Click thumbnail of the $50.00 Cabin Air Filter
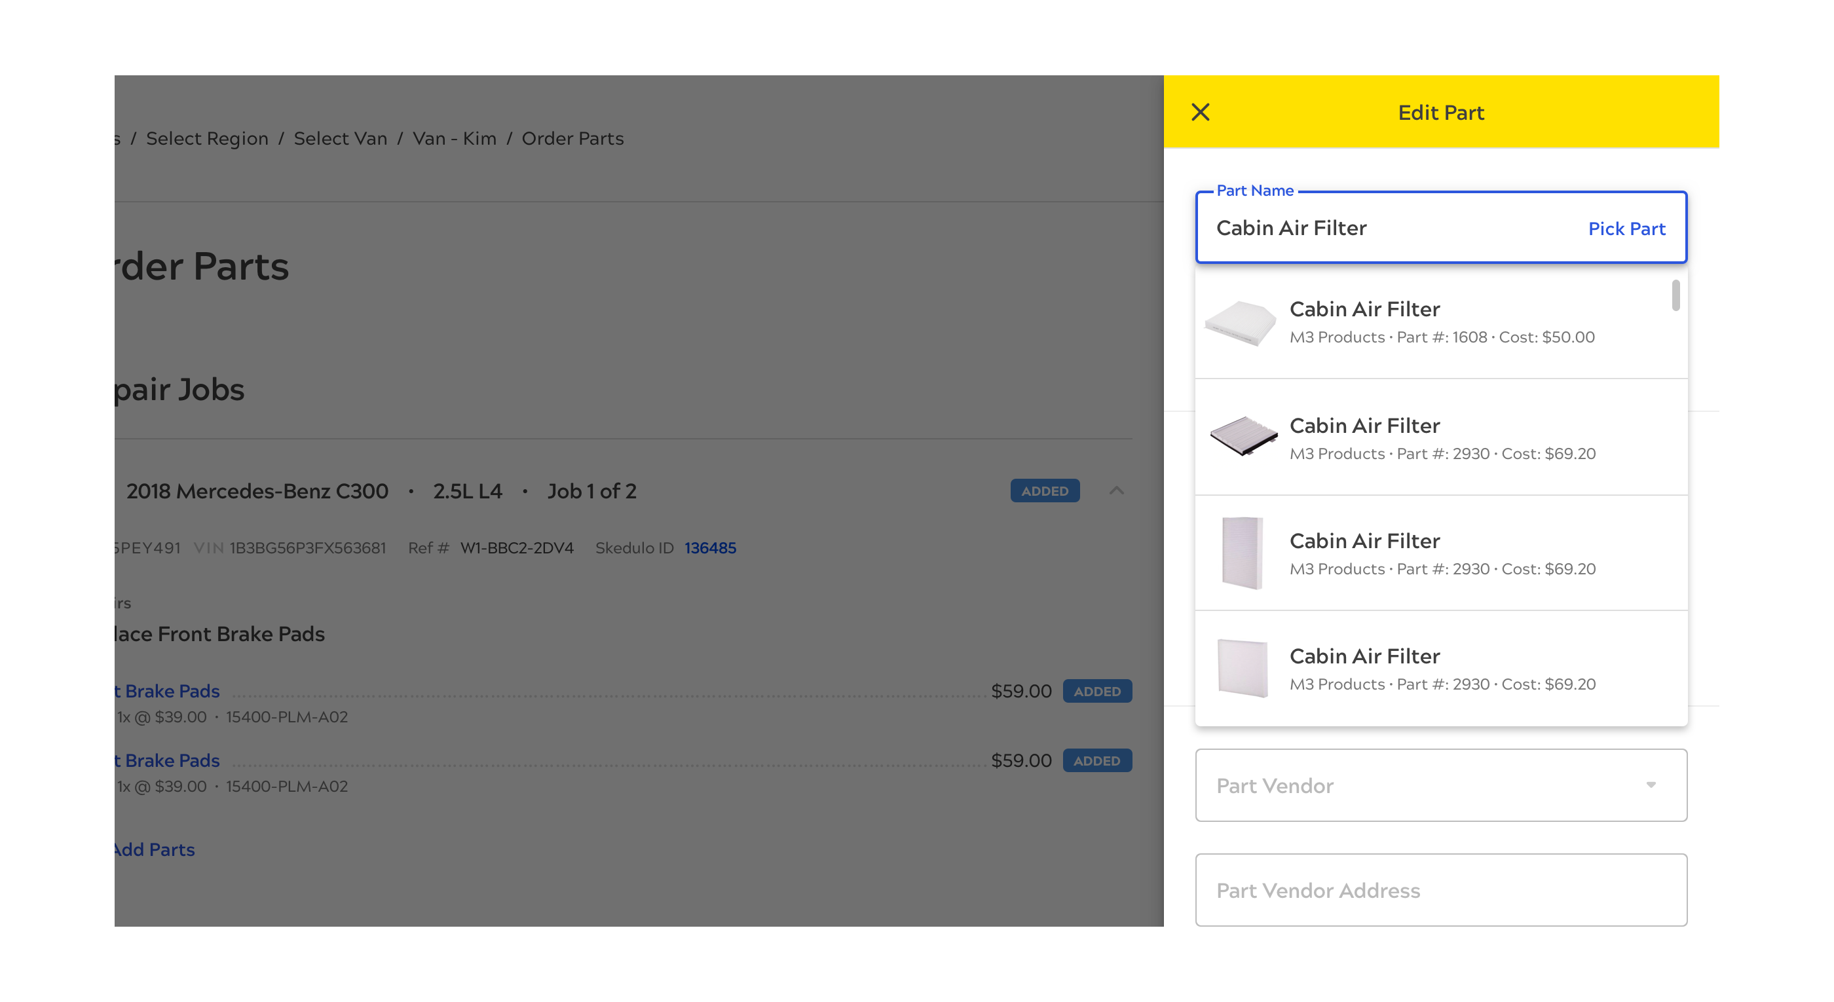 [1241, 323]
